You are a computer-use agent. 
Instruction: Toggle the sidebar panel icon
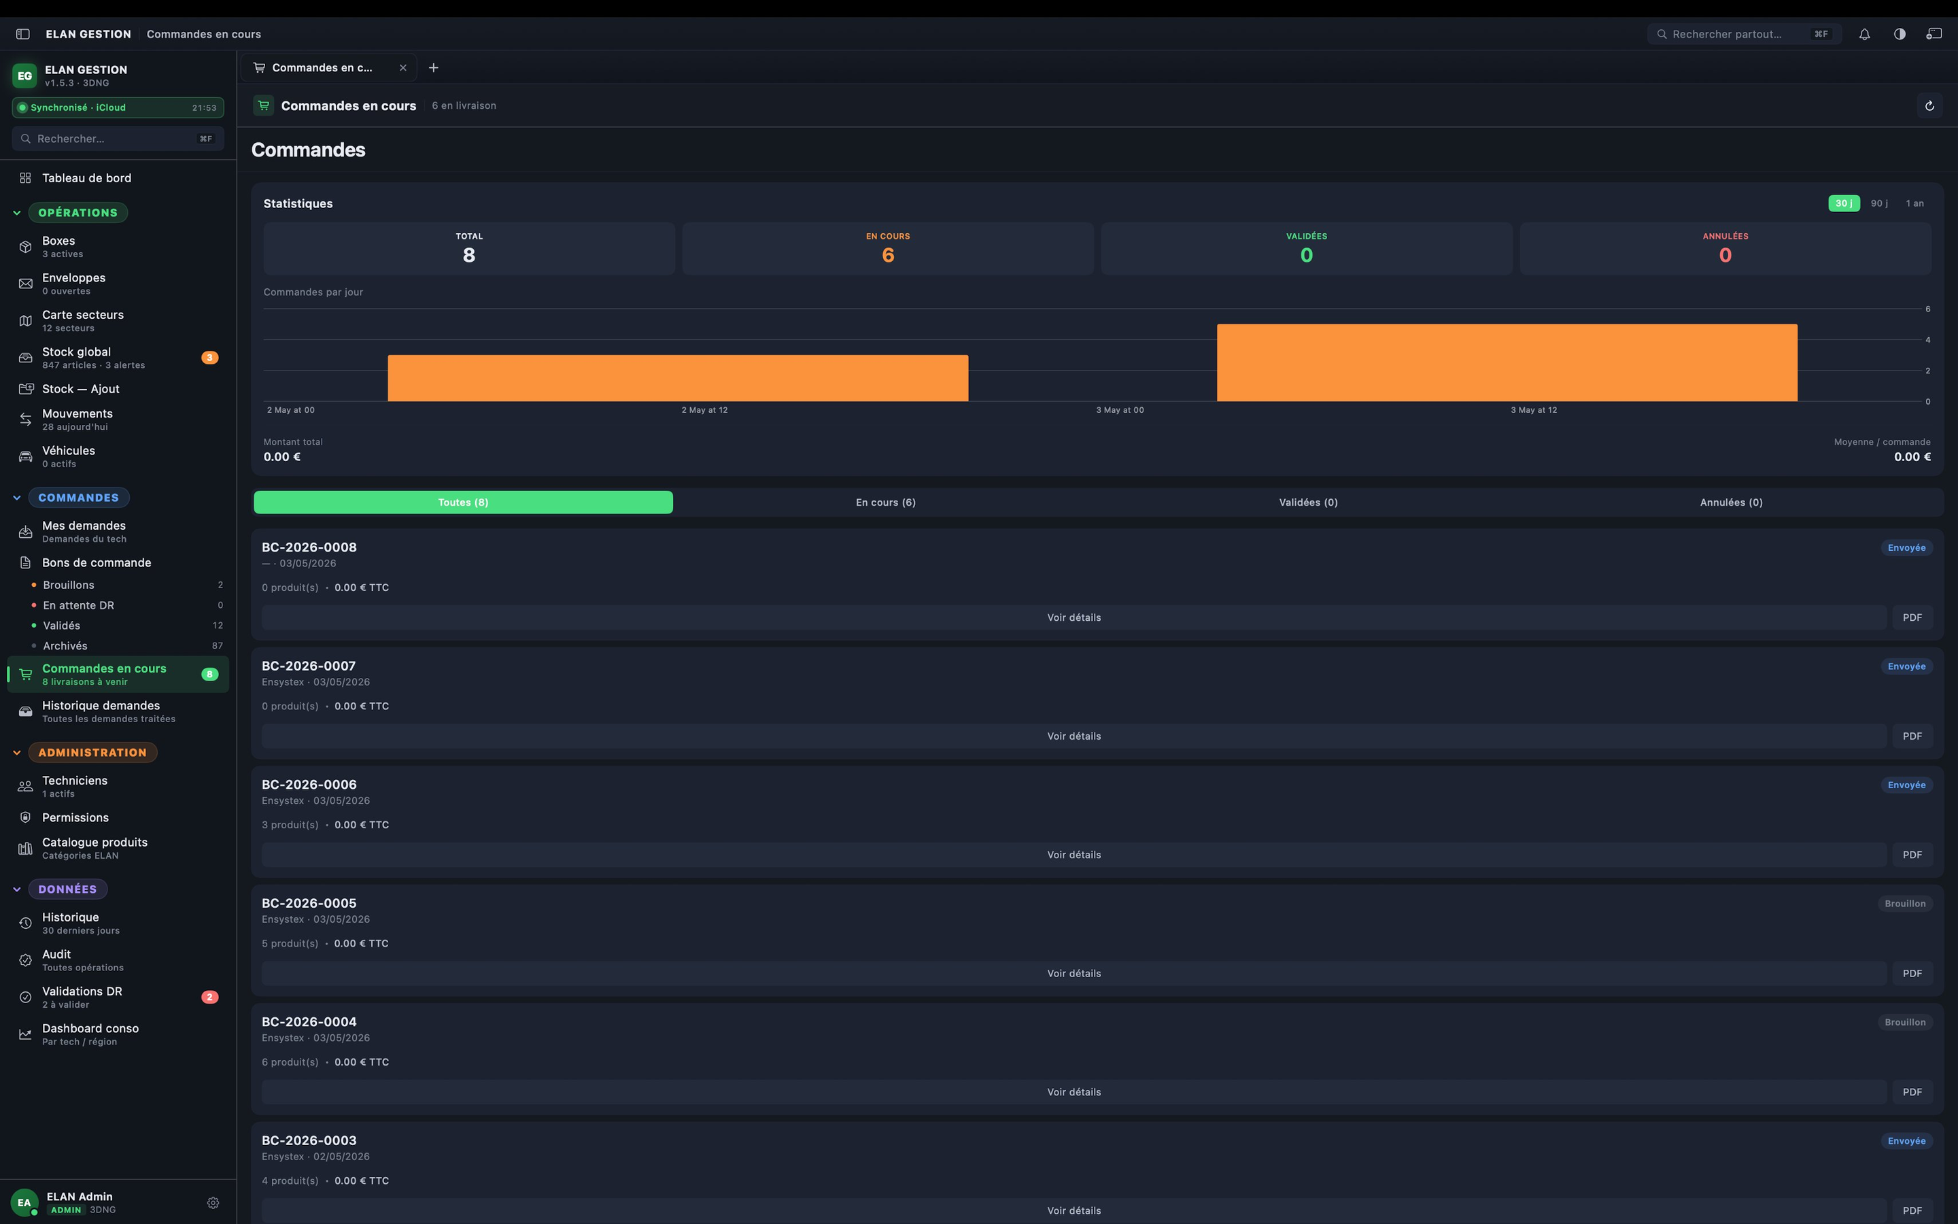pos(22,34)
